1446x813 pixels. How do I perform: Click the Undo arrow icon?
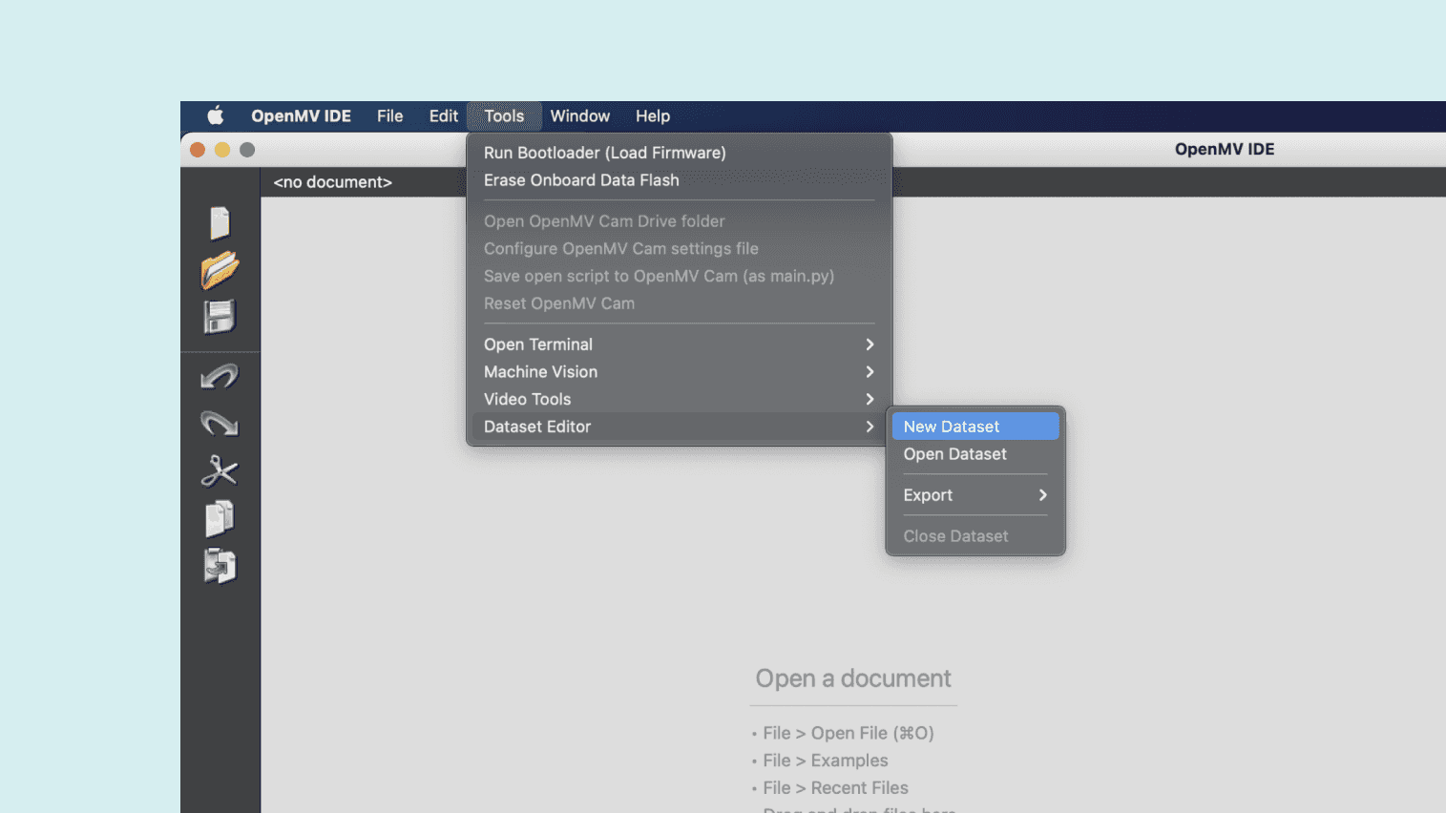[x=220, y=378]
